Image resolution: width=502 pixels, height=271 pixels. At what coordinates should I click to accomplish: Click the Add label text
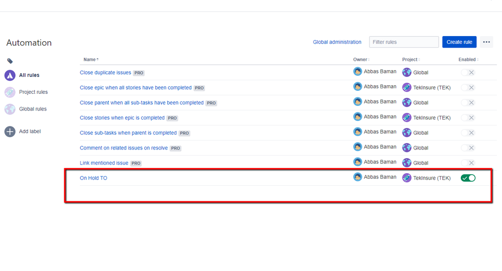(x=30, y=131)
